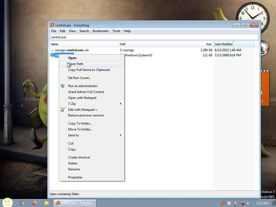Choose Open in the context menu
The height and width of the screenshot is (207, 276).
point(92,58)
